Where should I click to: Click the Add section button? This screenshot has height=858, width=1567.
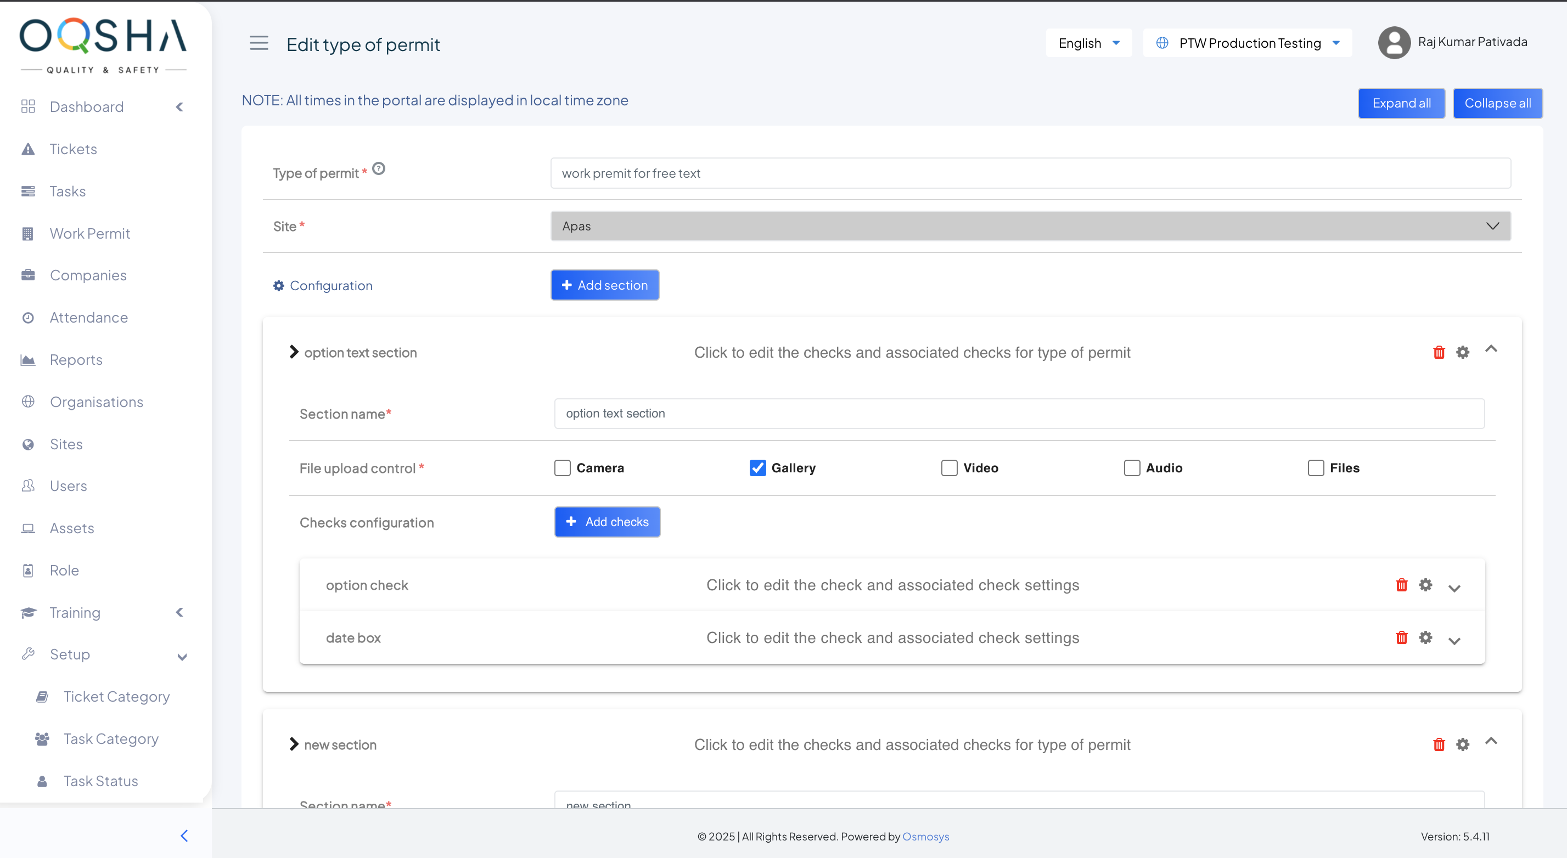(x=605, y=285)
